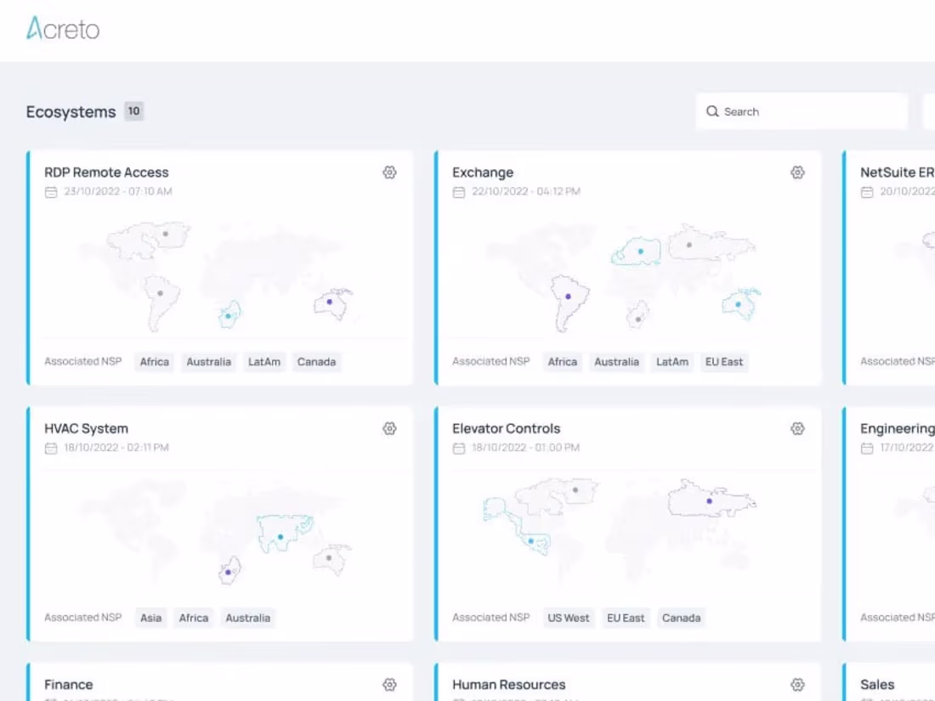Click date 22/10/2022 - 04:12 PM

526,191
